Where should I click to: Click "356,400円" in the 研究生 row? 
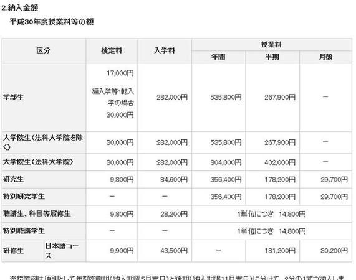226,180
